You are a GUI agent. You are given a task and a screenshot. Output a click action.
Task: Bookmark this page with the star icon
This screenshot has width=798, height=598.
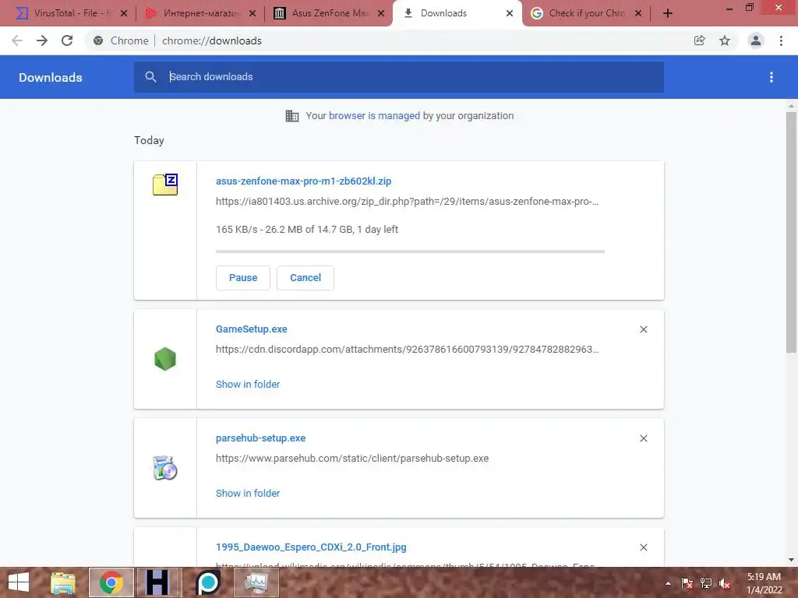725,40
